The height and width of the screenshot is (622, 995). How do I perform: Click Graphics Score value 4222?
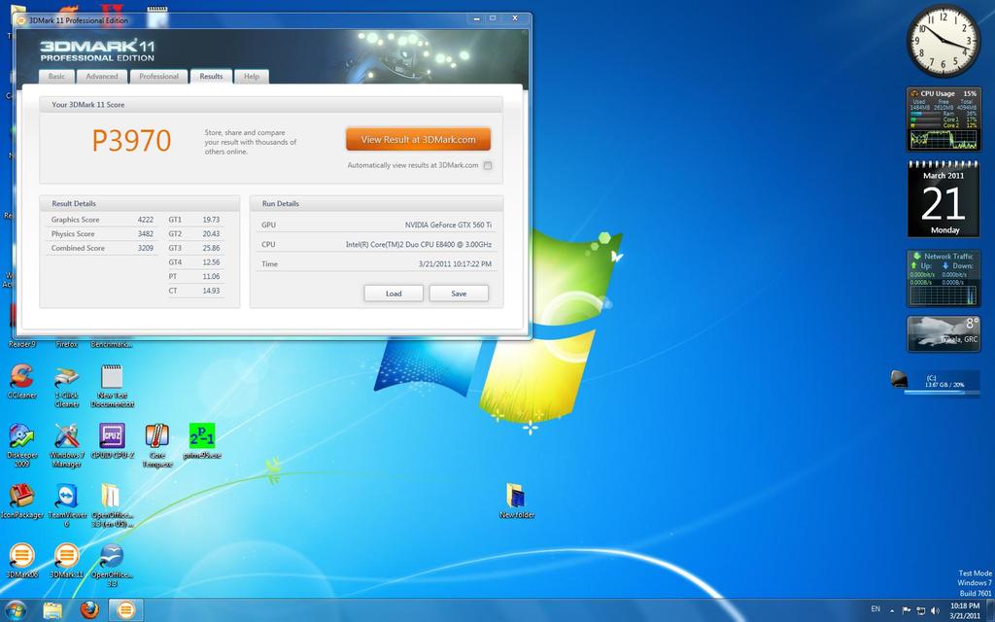(146, 220)
